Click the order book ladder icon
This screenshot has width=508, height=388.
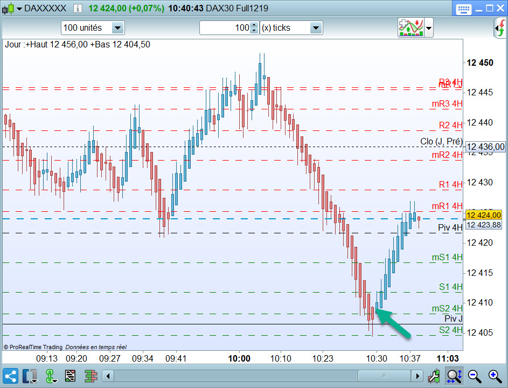[x=91, y=376]
